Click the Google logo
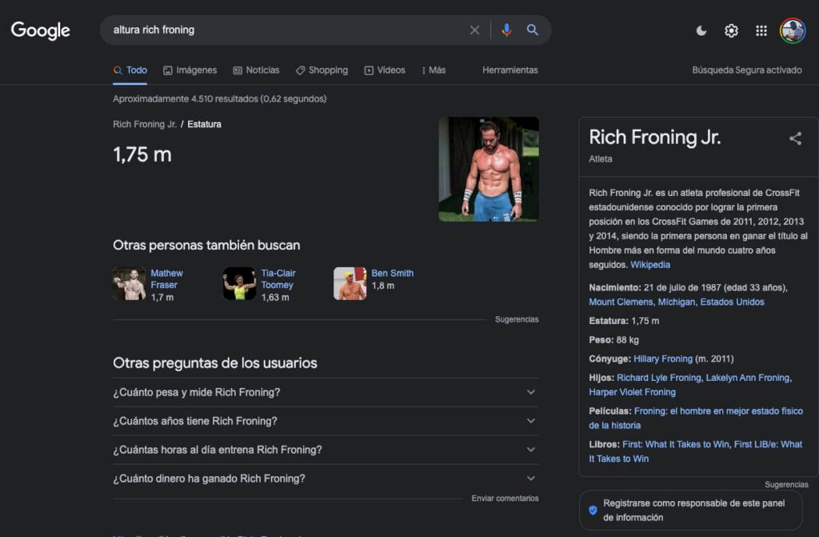This screenshot has width=819, height=537. (40, 30)
